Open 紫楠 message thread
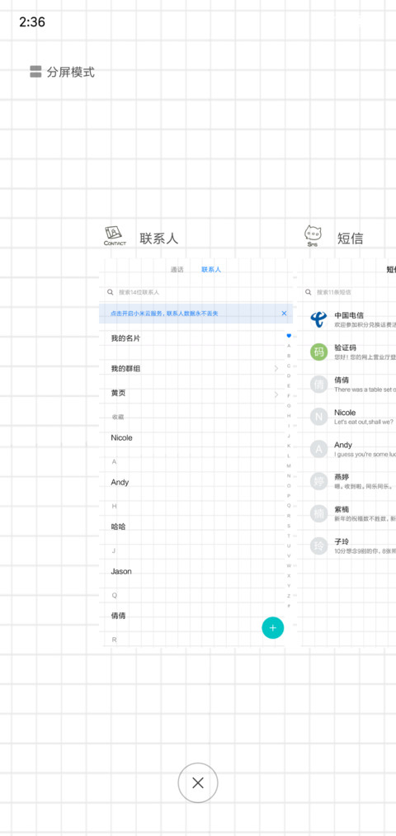Viewport: 396px width, 836px height. (x=349, y=513)
